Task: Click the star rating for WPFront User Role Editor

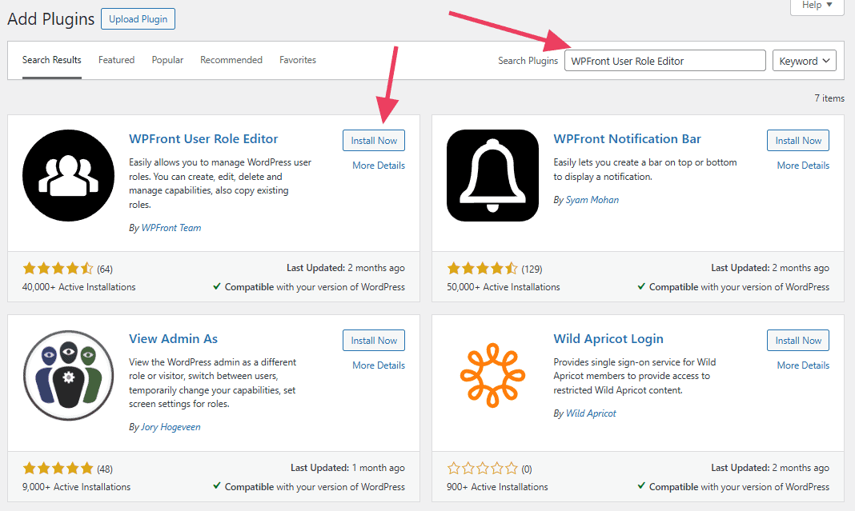Action: [58, 268]
